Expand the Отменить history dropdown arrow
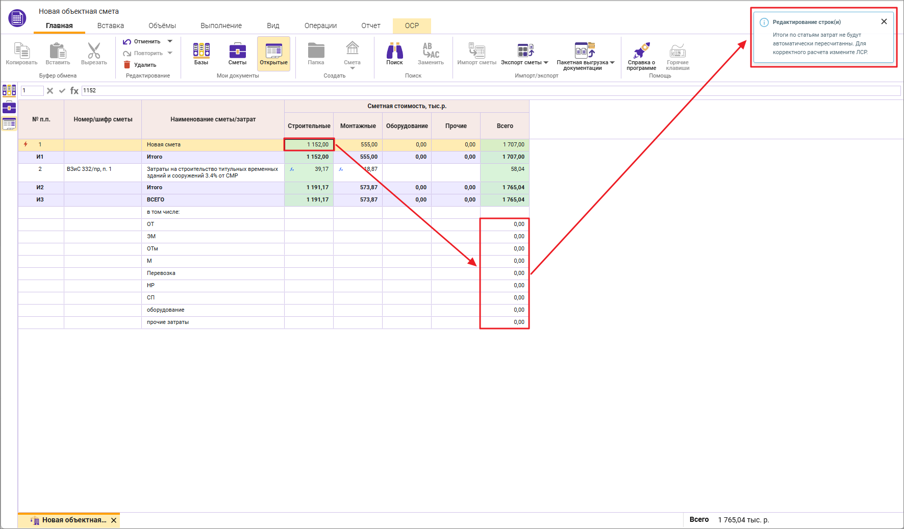904x529 pixels. (170, 41)
